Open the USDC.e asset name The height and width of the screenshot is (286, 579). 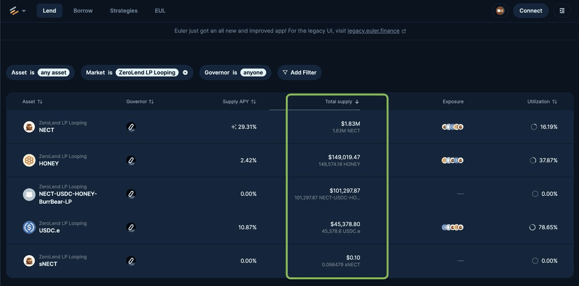(x=49, y=231)
